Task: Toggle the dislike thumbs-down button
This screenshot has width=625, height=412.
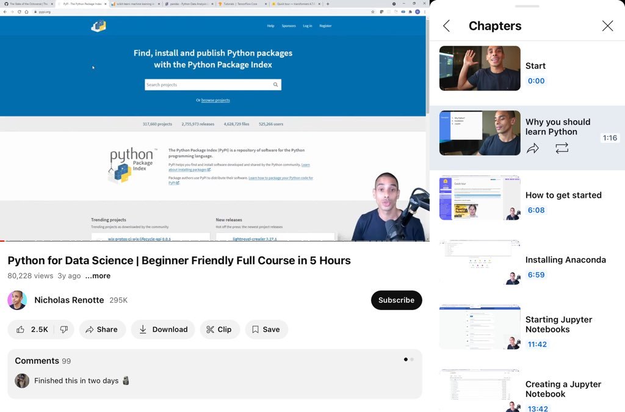Action: (63, 329)
